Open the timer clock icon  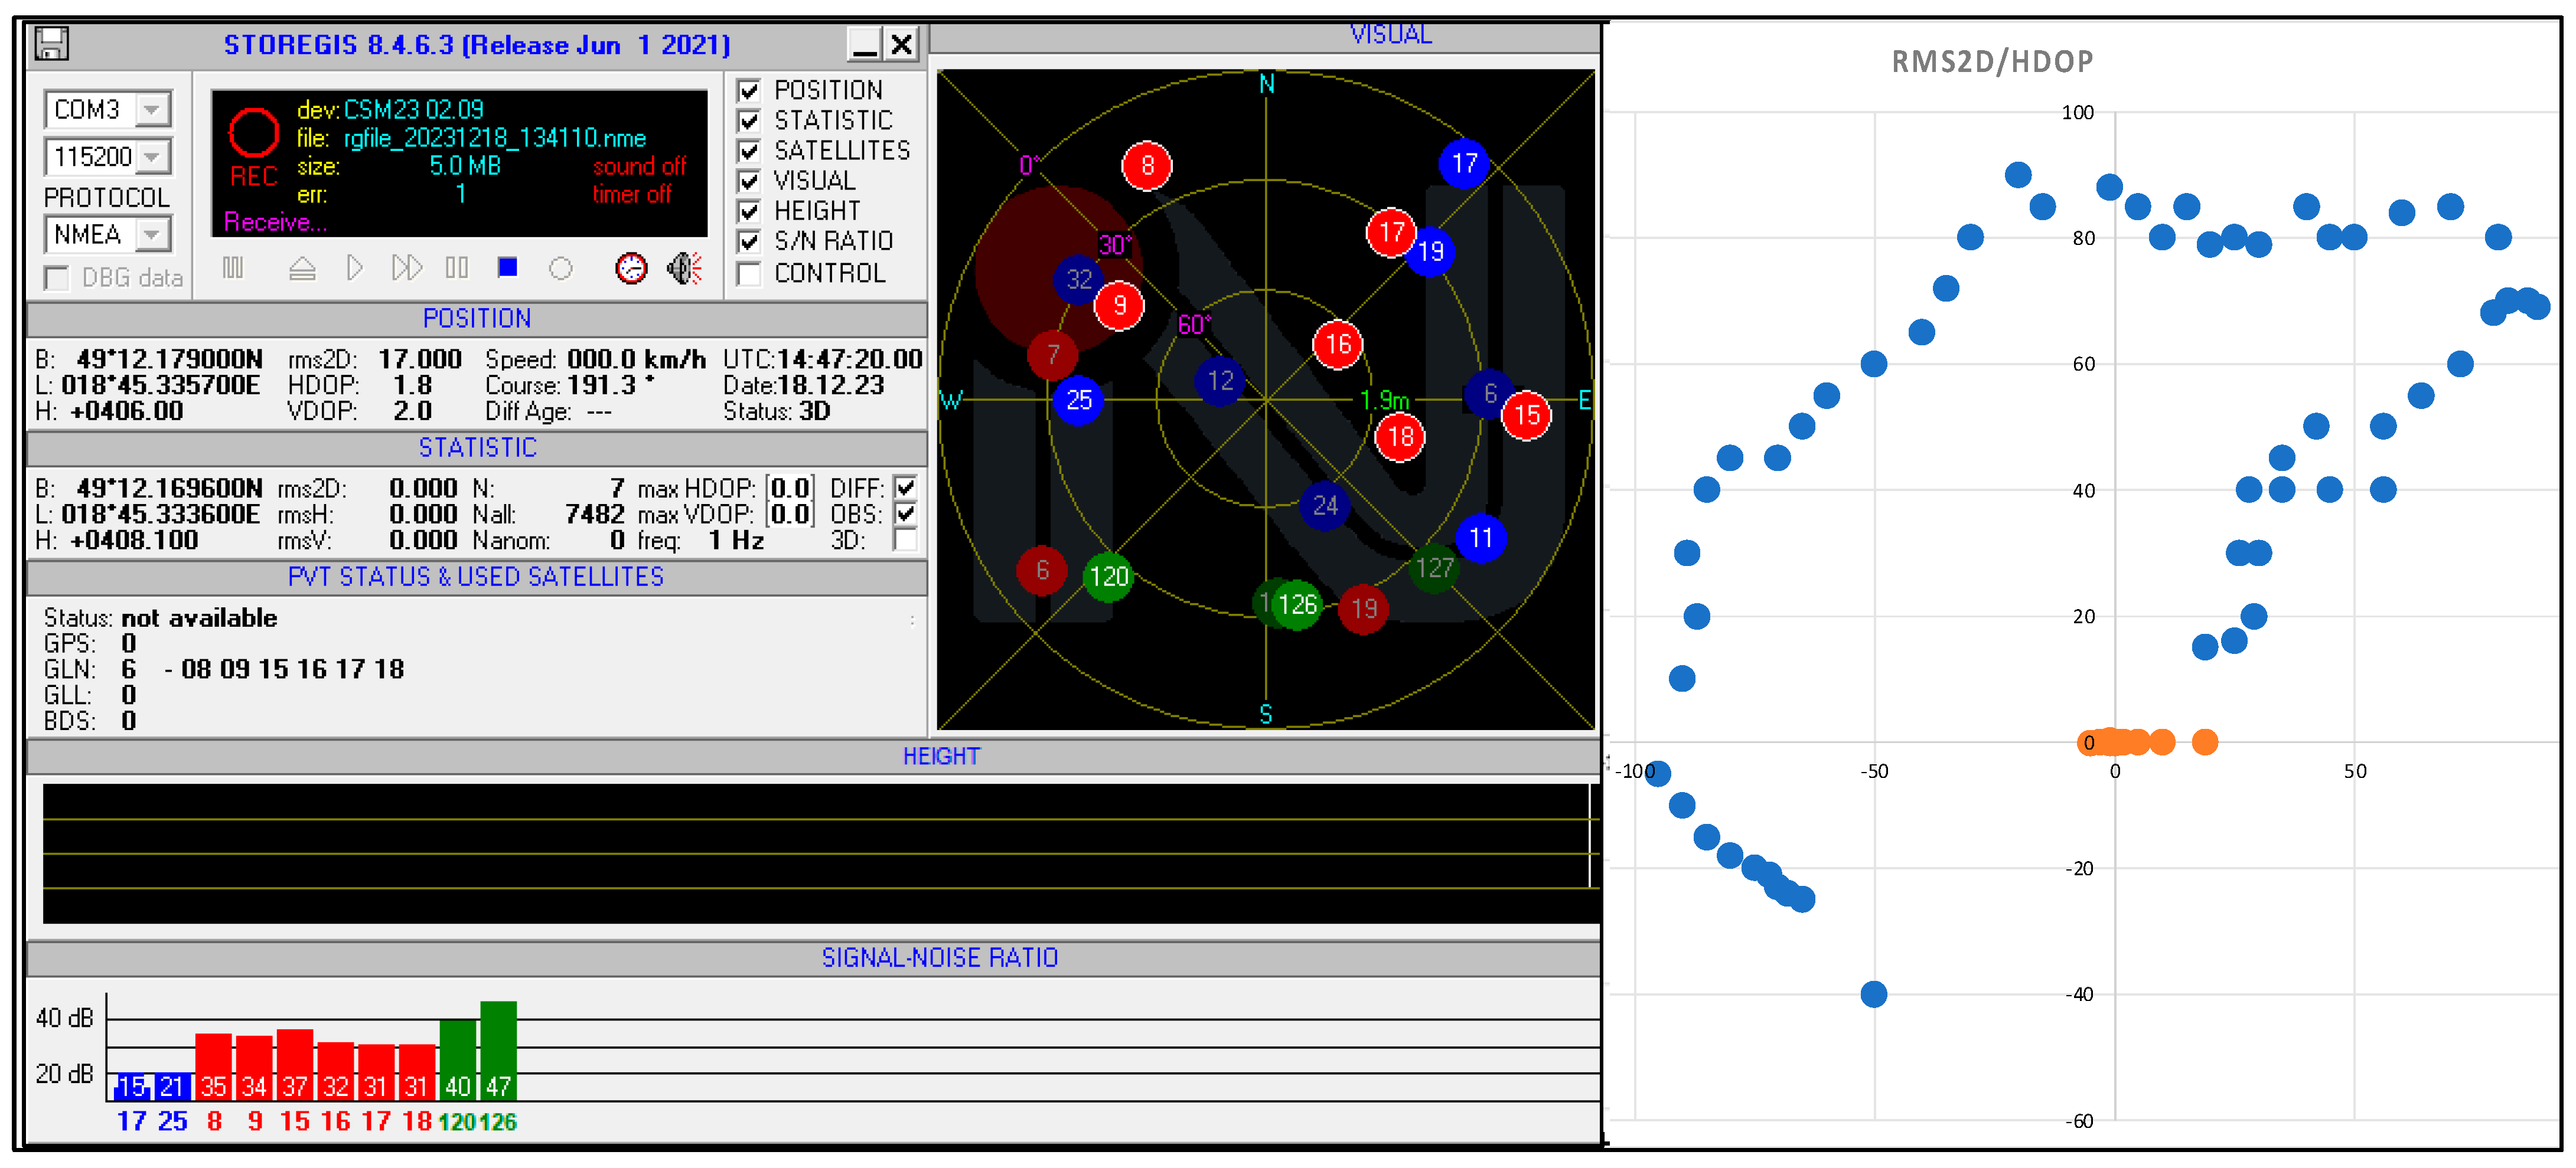631,268
